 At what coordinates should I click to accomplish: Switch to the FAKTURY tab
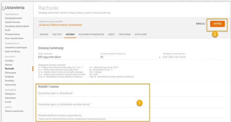57,34
